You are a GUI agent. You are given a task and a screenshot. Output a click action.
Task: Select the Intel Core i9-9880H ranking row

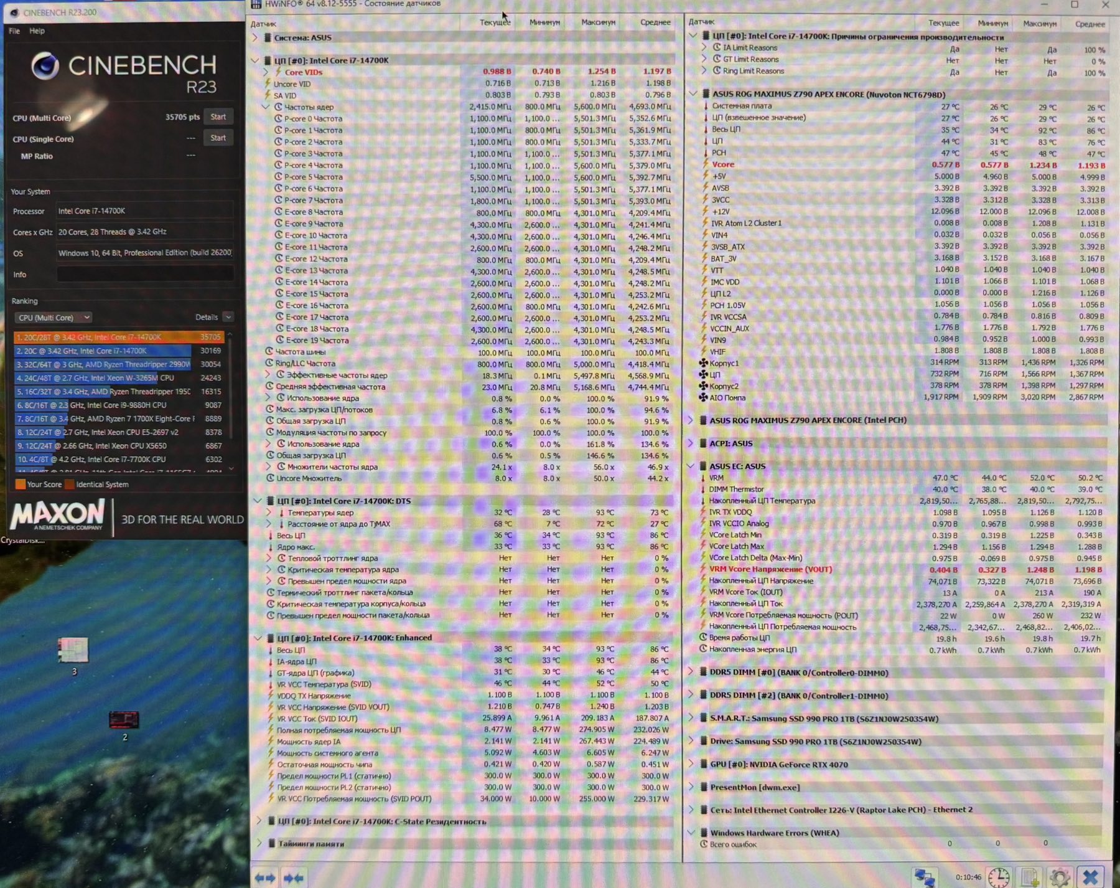tap(118, 405)
